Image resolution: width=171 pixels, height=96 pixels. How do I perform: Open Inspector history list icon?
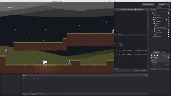[x=169, y=55]
